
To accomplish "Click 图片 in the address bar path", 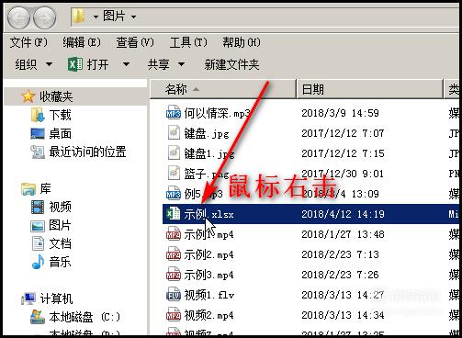I will (x=114, y=16).
